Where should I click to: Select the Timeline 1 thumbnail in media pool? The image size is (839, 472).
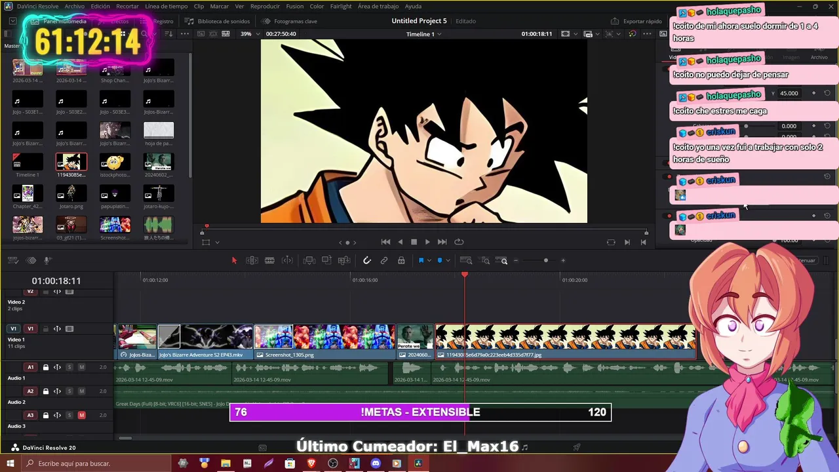[28, 162]
